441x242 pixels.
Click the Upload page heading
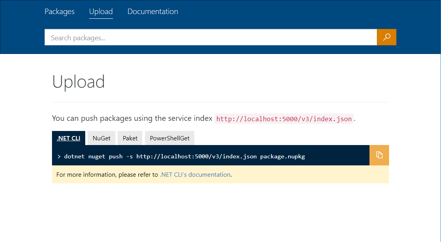(79, 82)
